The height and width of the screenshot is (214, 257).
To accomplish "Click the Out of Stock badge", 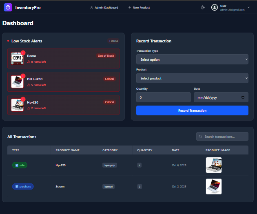I will pos(106,56).
